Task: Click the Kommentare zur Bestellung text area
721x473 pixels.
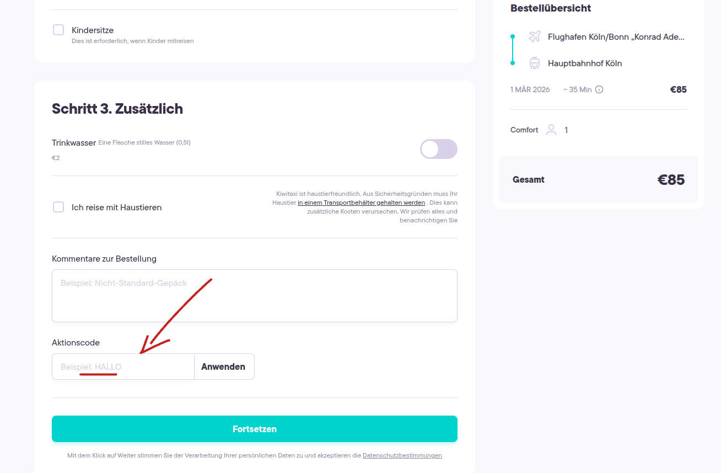Action: click(254, 295)
